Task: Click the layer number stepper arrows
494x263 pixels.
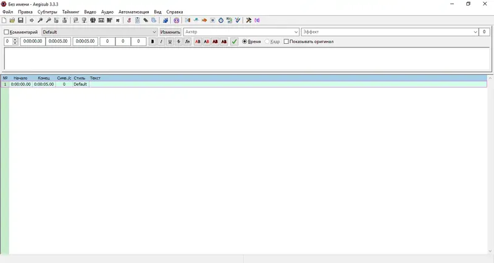Action: point(15,41)
